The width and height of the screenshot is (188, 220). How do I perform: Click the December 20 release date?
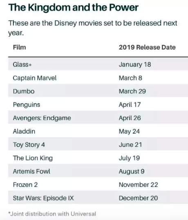tap(138, 198)
